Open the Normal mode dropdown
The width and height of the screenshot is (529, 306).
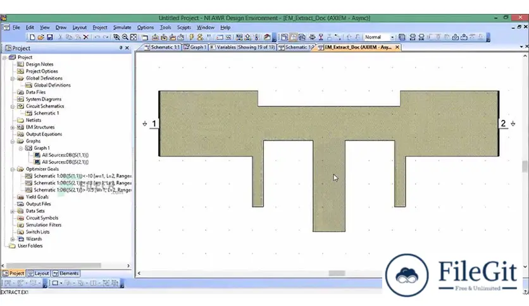click(392, 37)
